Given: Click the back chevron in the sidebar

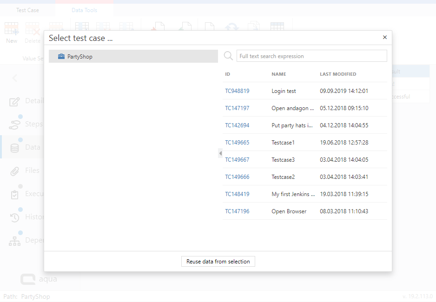Looking at the screenshot, I should pos(15,78).
